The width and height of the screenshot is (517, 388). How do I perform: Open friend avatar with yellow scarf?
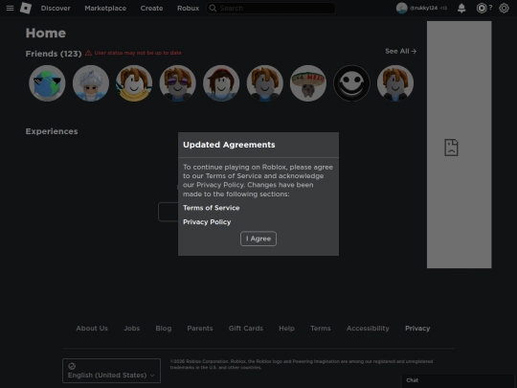[134, 83]
